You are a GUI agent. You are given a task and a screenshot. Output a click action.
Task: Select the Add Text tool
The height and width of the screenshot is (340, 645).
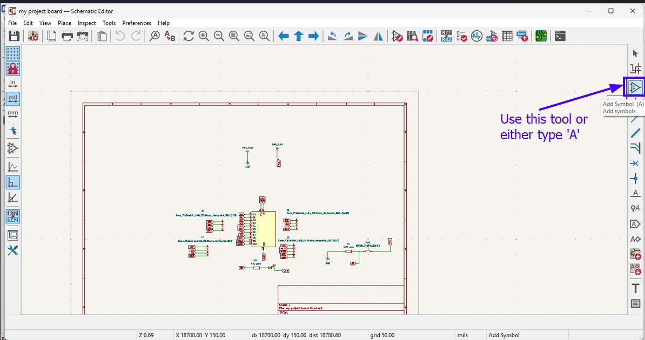click(x=635, y=288)
